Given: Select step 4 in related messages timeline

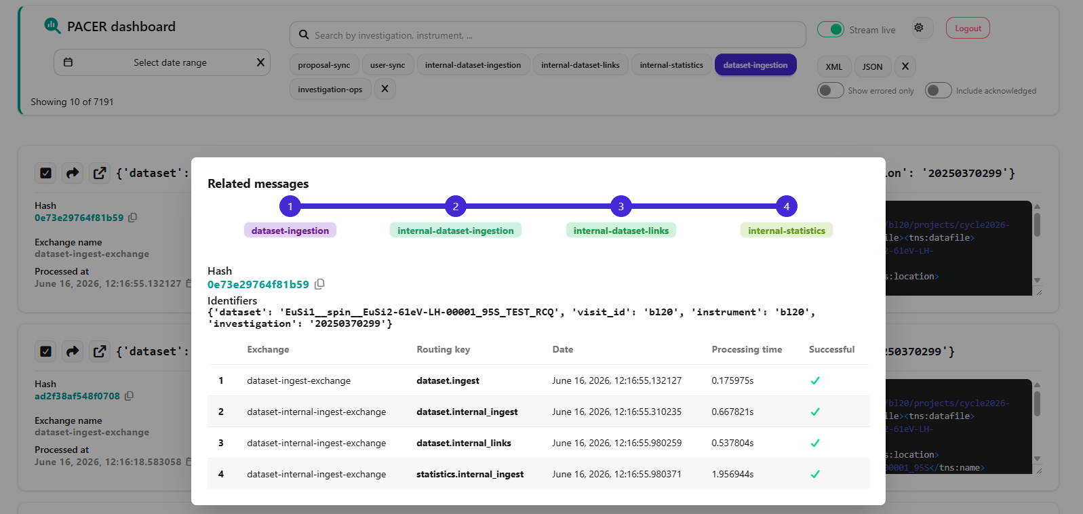Looking at the screenshot, I should (x=787, y=206).
